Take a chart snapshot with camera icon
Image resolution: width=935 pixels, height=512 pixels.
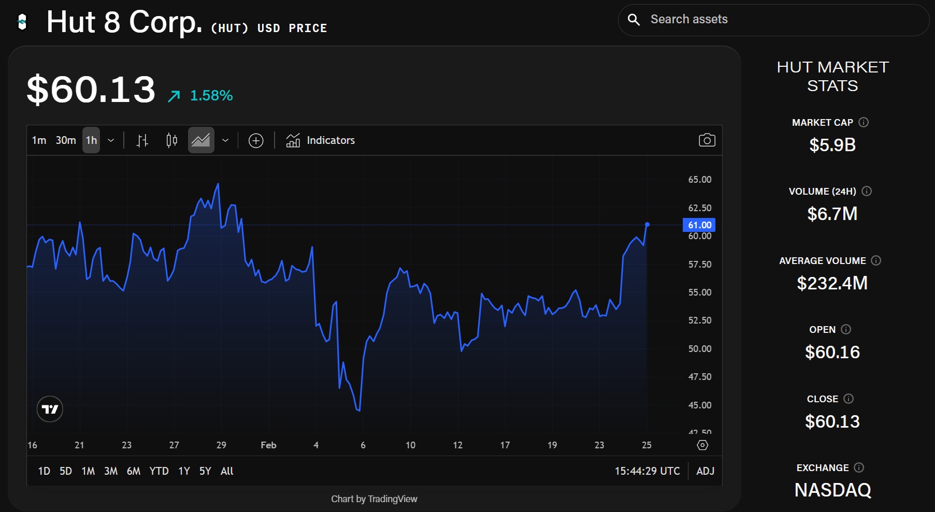pos(707,140)
